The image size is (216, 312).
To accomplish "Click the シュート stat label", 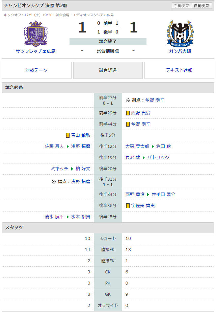I will coord(108,238).
